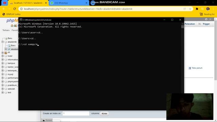Viewport: 217px width, 122px height.
Task: Click the browser reload icon
Action: 15,9
